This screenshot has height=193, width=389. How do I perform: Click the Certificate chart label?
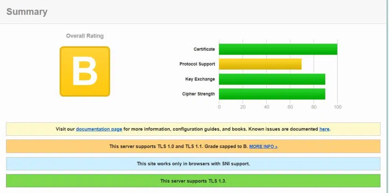point(204,49)
